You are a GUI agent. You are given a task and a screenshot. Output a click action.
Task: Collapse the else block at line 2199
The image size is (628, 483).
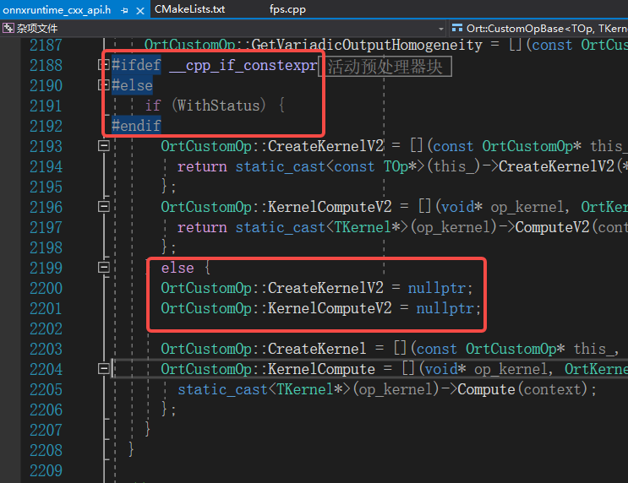[104, 268]
